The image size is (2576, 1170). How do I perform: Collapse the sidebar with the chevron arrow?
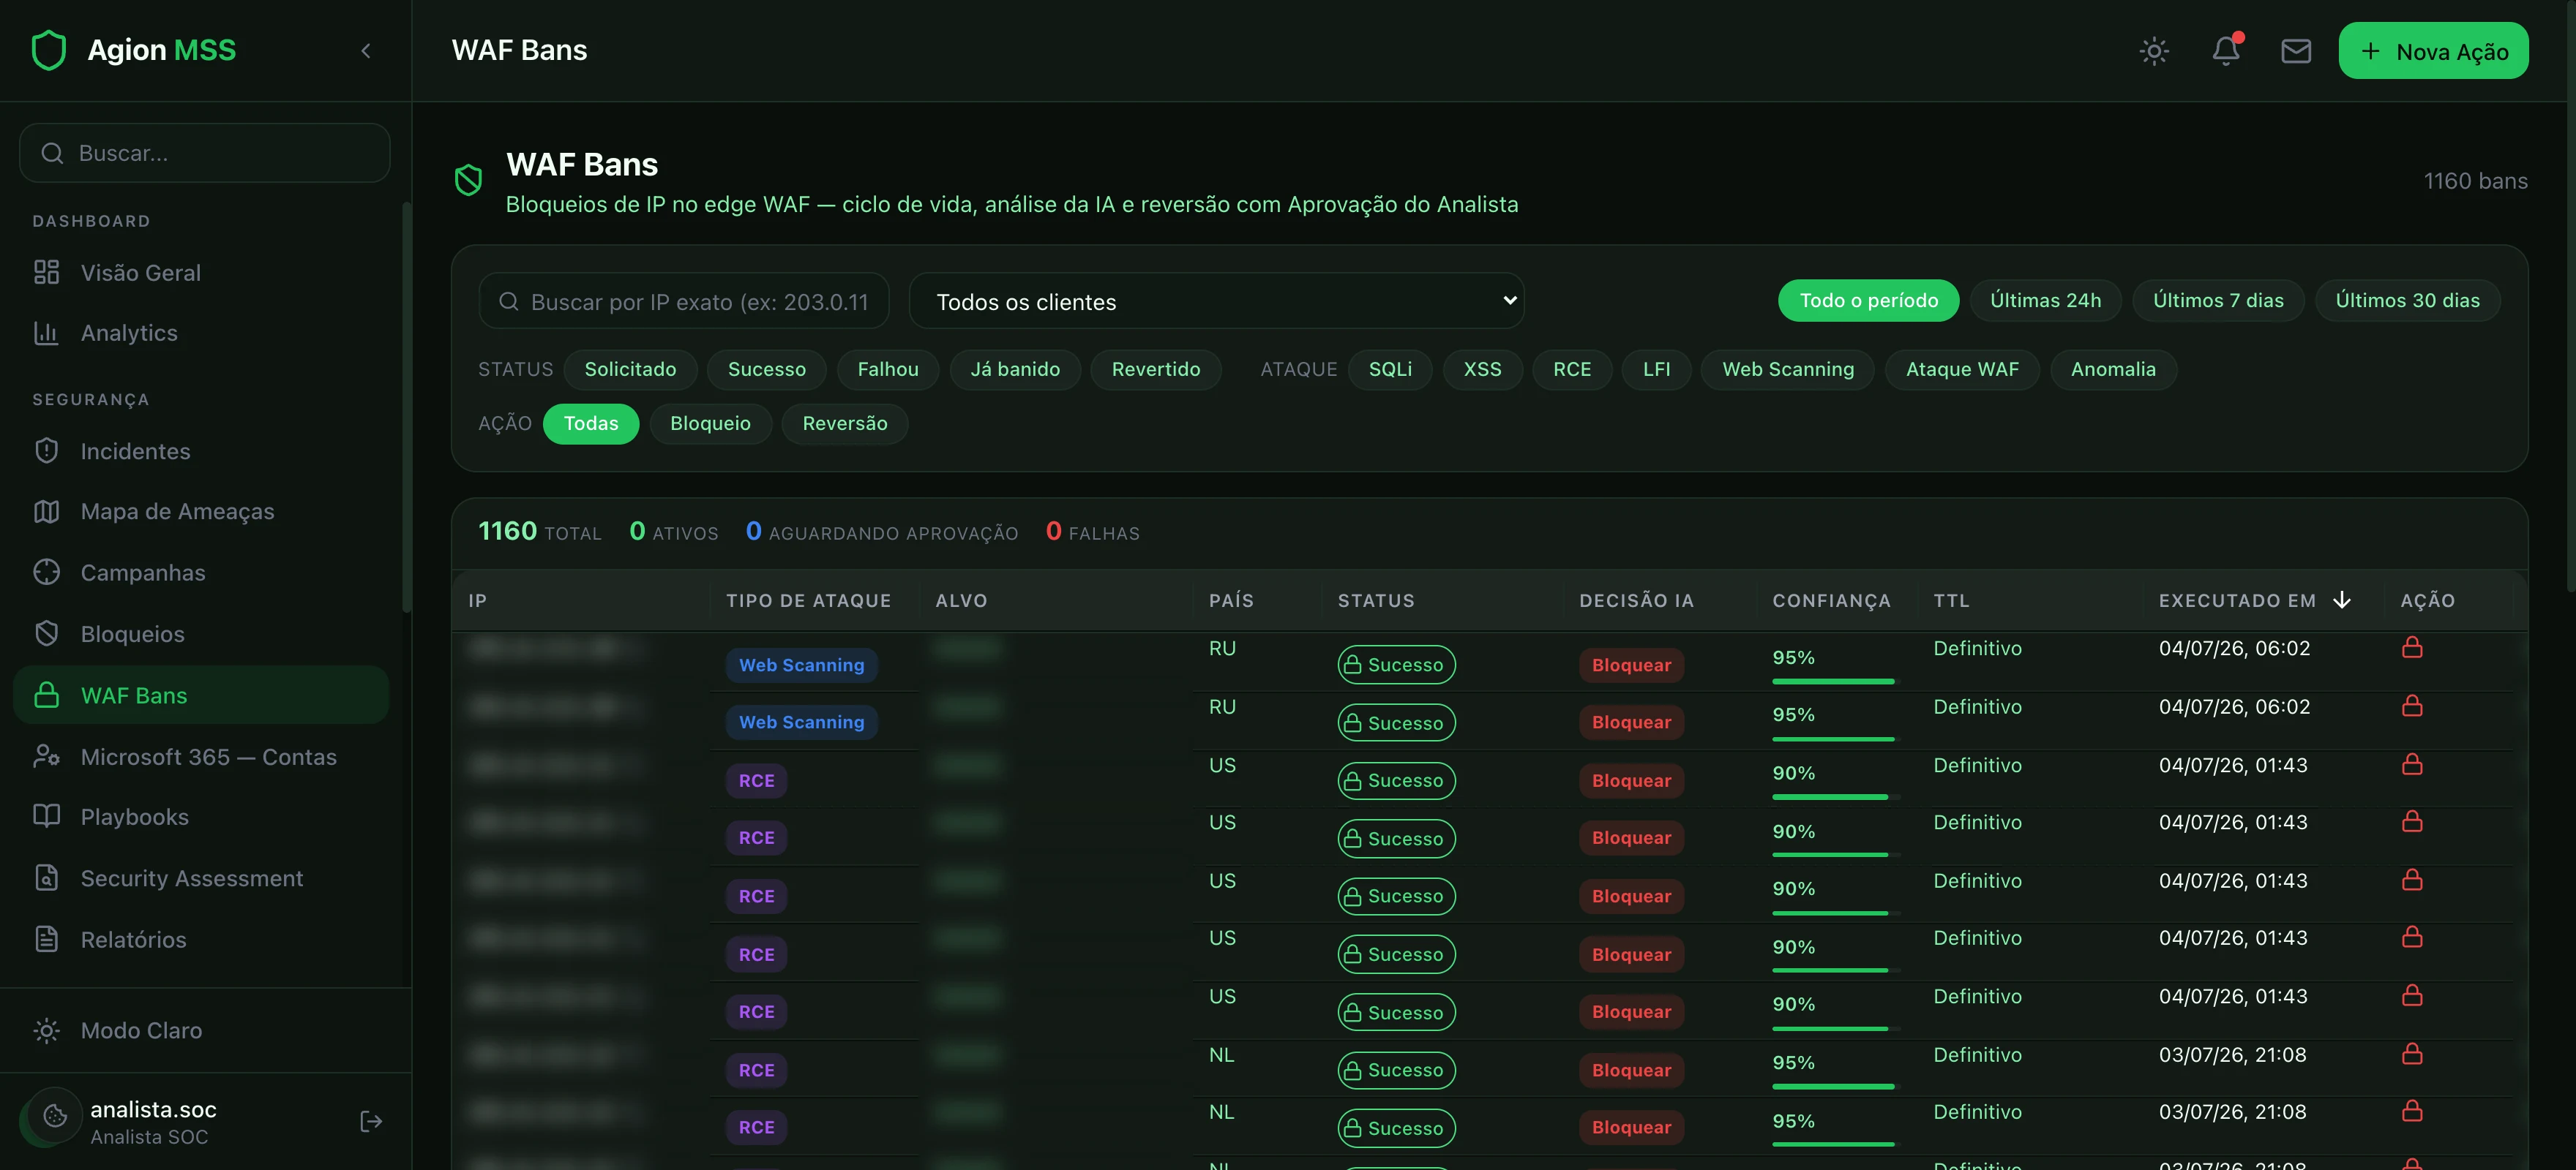tap(366, 51)
